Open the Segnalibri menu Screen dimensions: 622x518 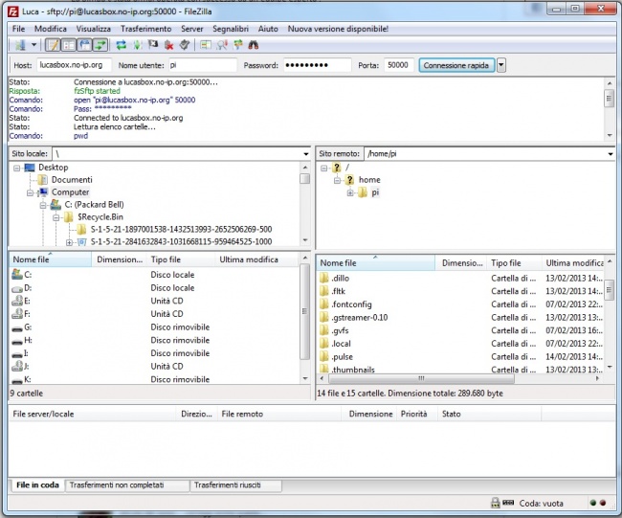pos(231,29)
